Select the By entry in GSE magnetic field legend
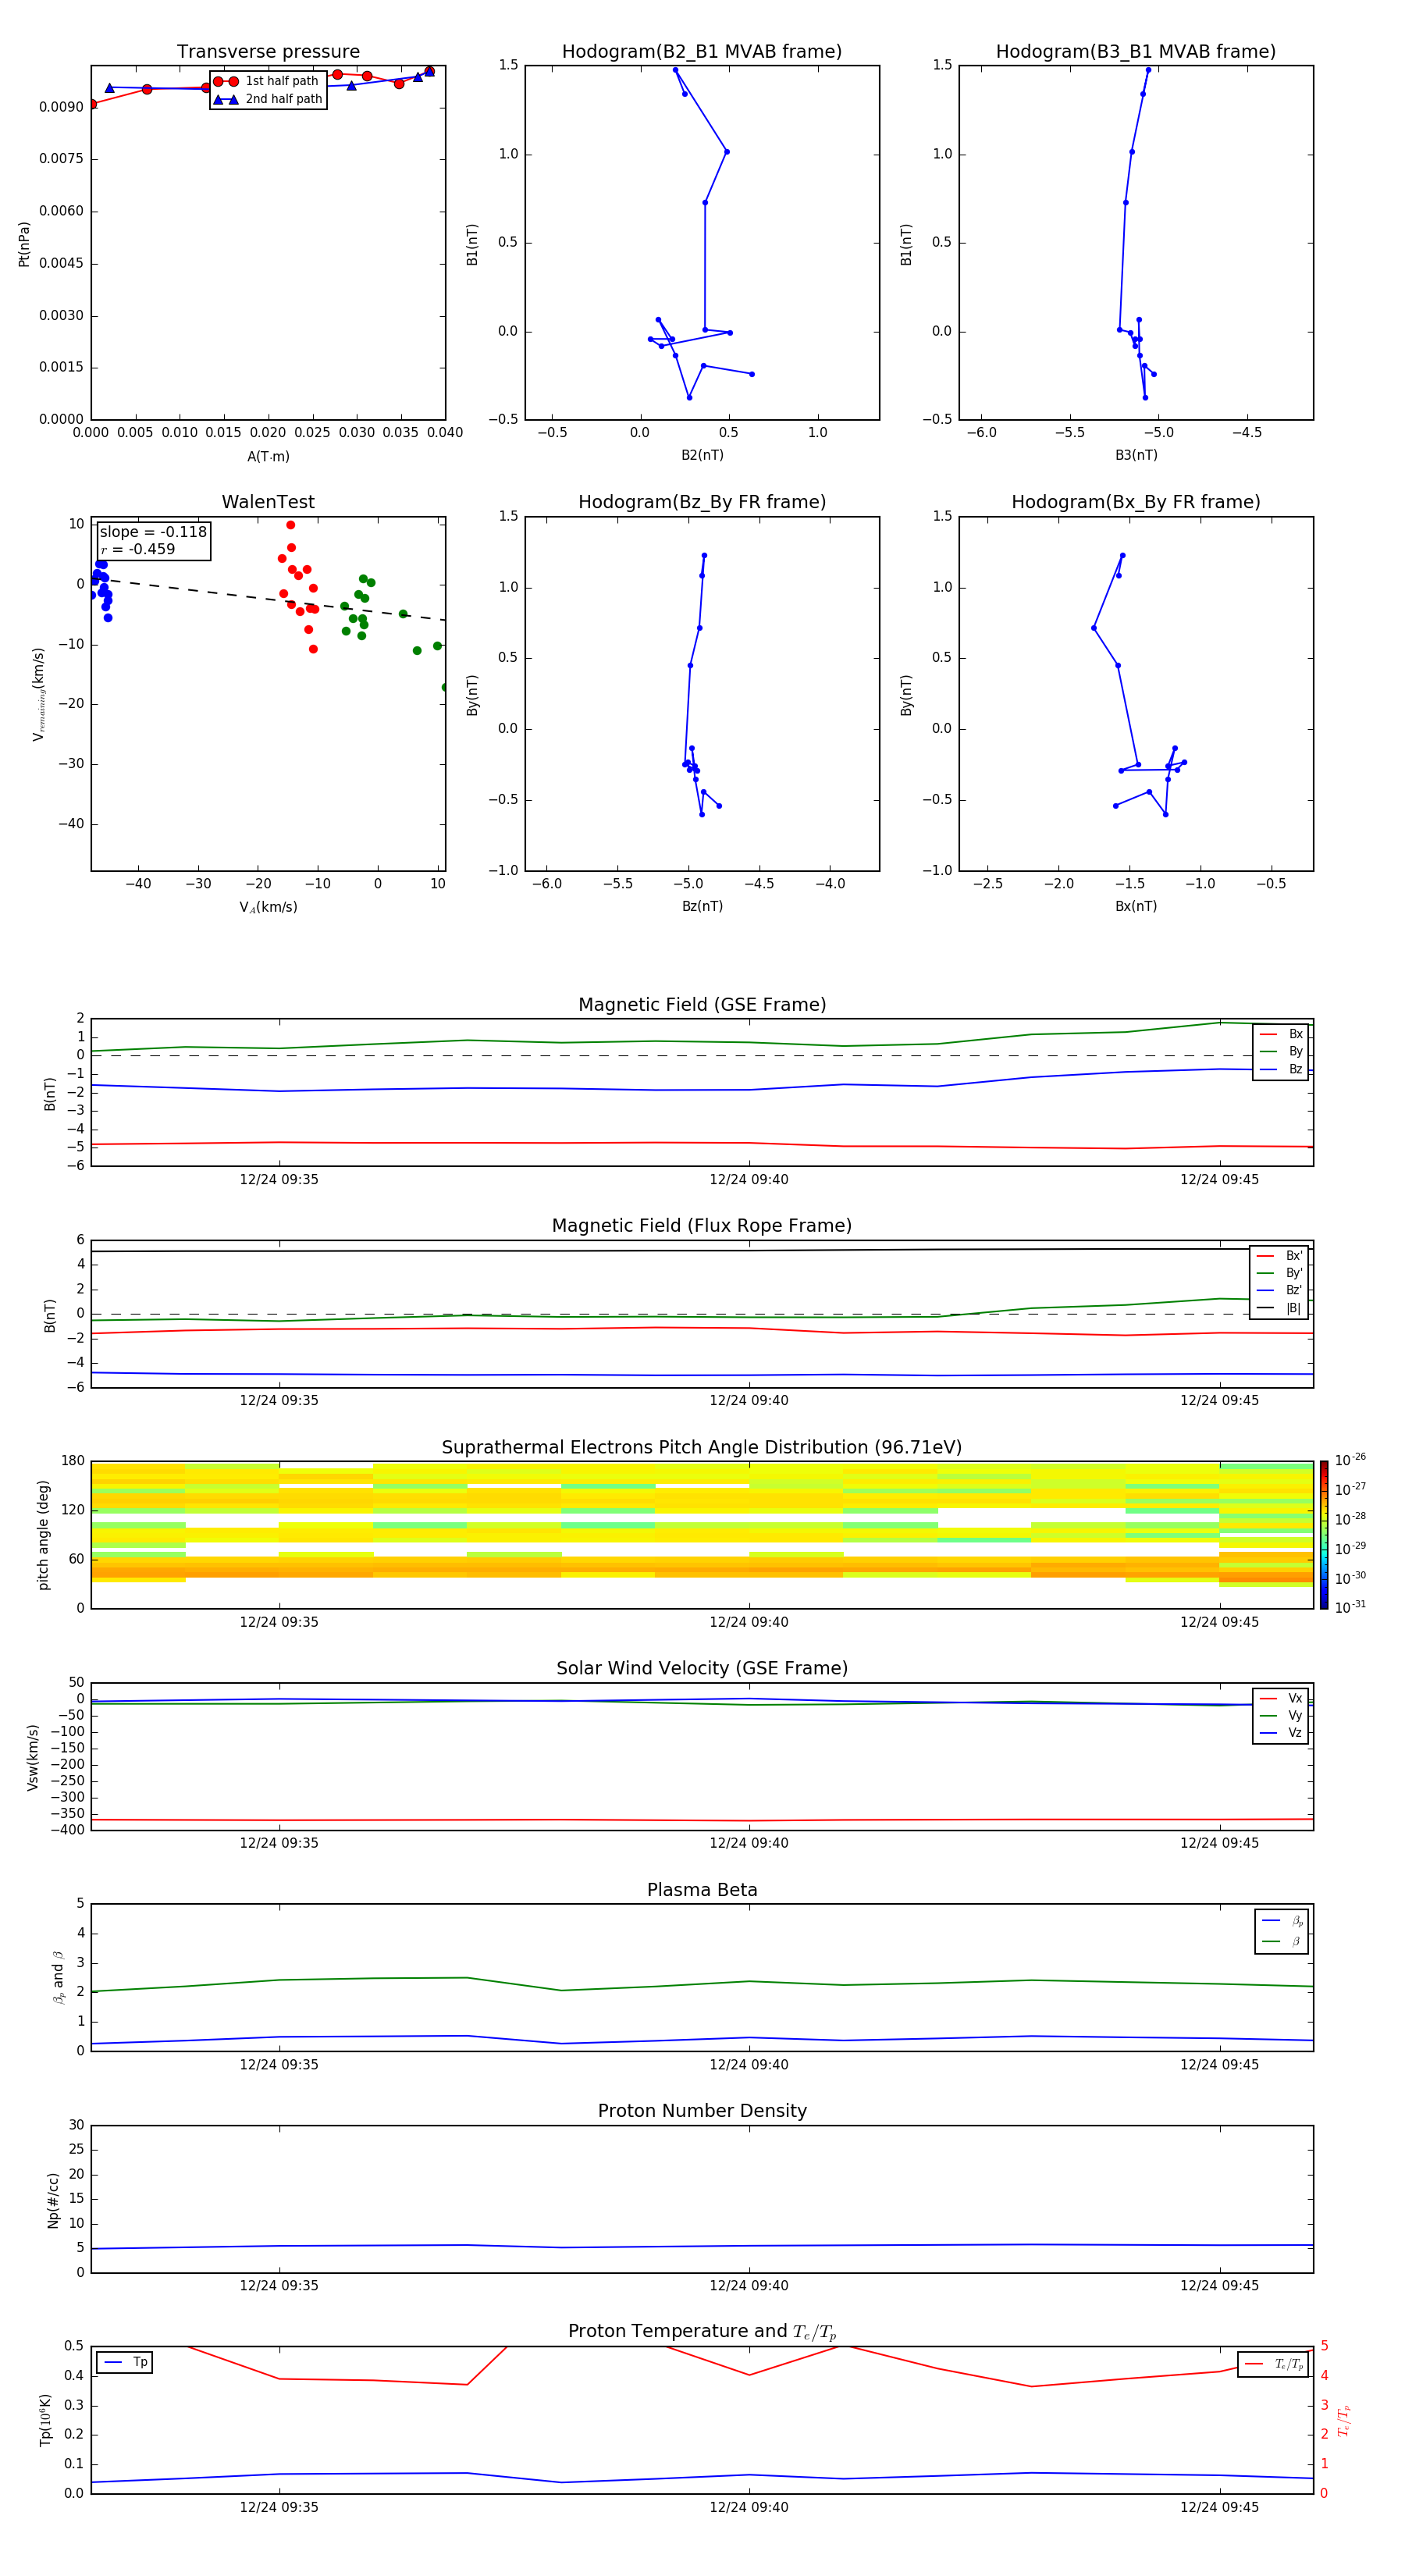 click(x=1281, y=1051)
